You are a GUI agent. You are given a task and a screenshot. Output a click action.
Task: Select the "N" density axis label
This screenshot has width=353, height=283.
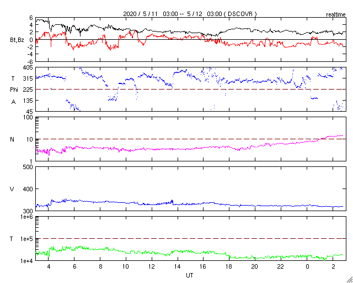12,139
